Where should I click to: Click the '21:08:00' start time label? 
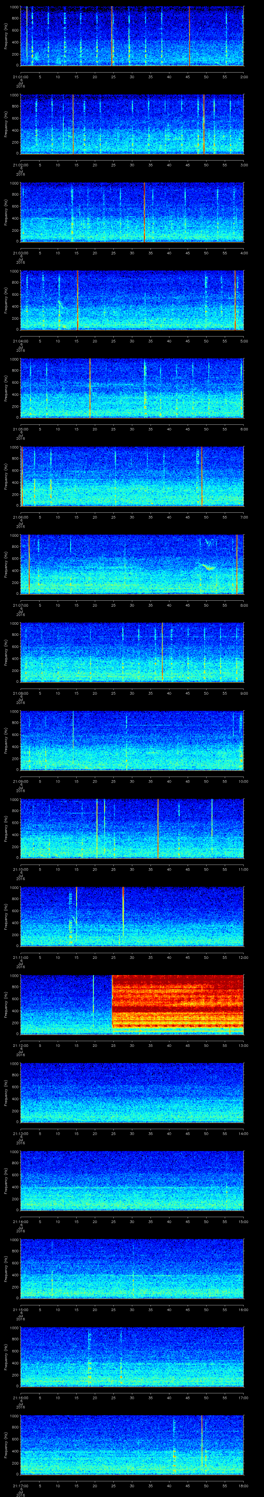coord(20,693)
